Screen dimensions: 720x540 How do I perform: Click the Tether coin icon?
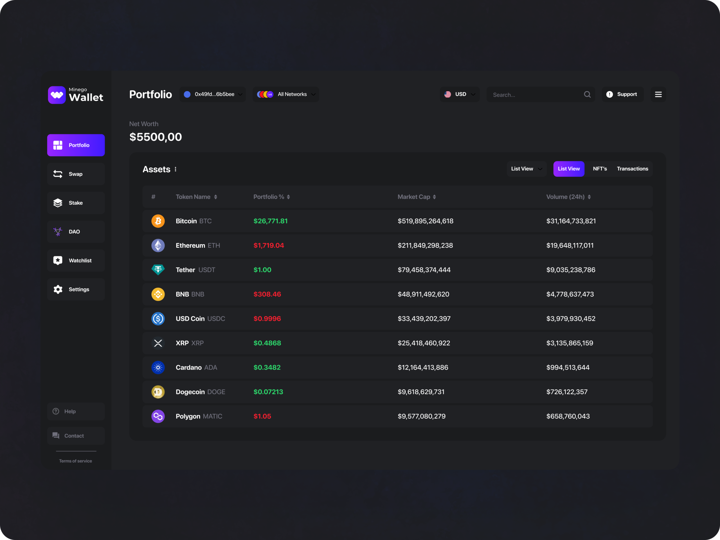158,270
